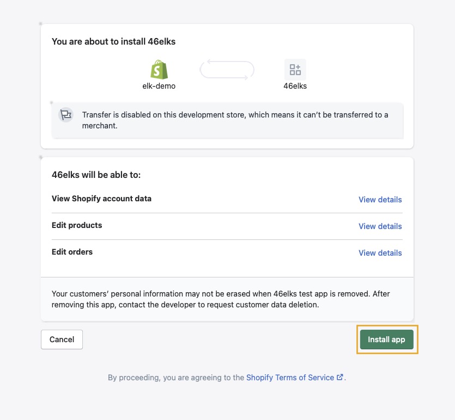
Task: Click the "You are about to install 46elks" heading
Action: (x=113, y=41)
